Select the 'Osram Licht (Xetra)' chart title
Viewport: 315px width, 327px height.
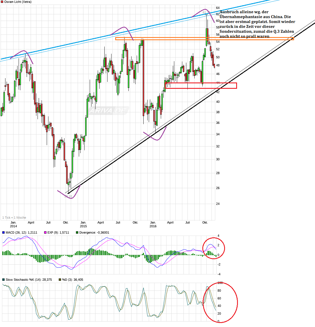coord(18,2)
